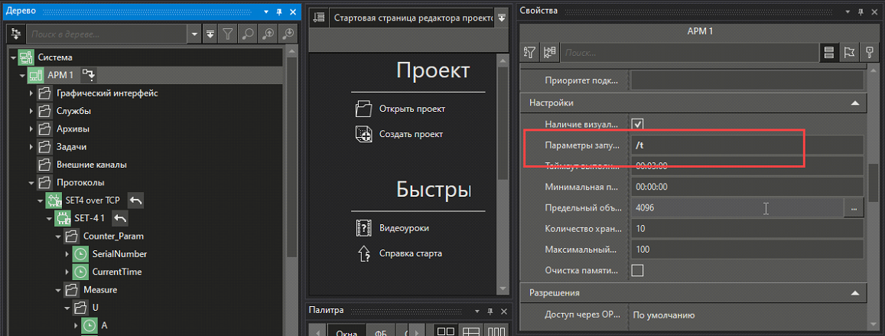Click the Создать проект link
This screenshot has height=336, width=885.
point(411,134)
